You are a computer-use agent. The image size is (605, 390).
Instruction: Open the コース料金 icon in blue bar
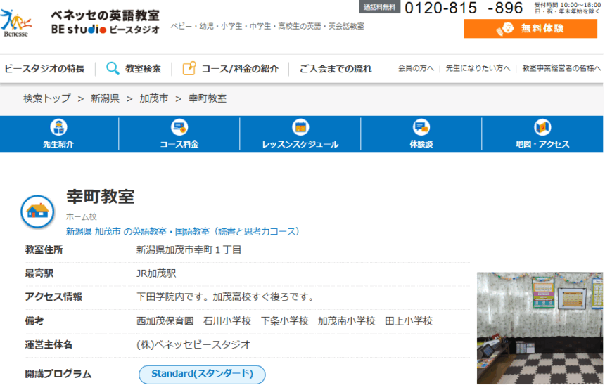pyautogui.click(x=179, y=127)
